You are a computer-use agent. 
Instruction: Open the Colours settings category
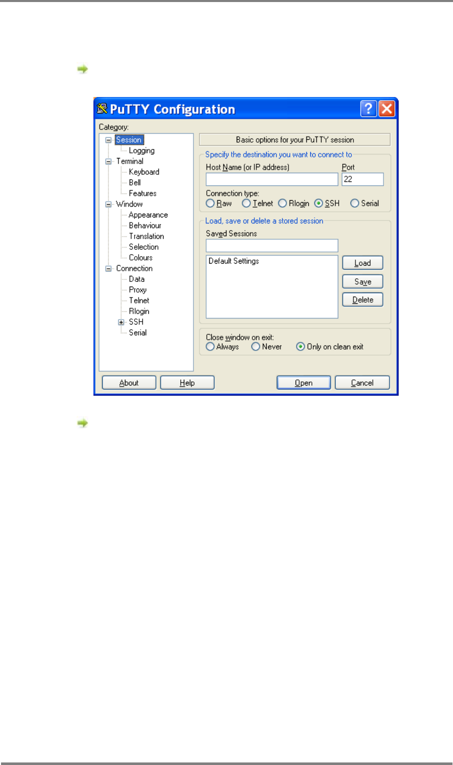141,258
